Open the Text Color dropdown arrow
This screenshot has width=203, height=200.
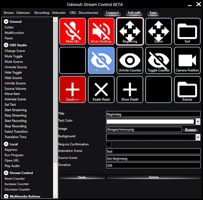[x=198, y=122]
